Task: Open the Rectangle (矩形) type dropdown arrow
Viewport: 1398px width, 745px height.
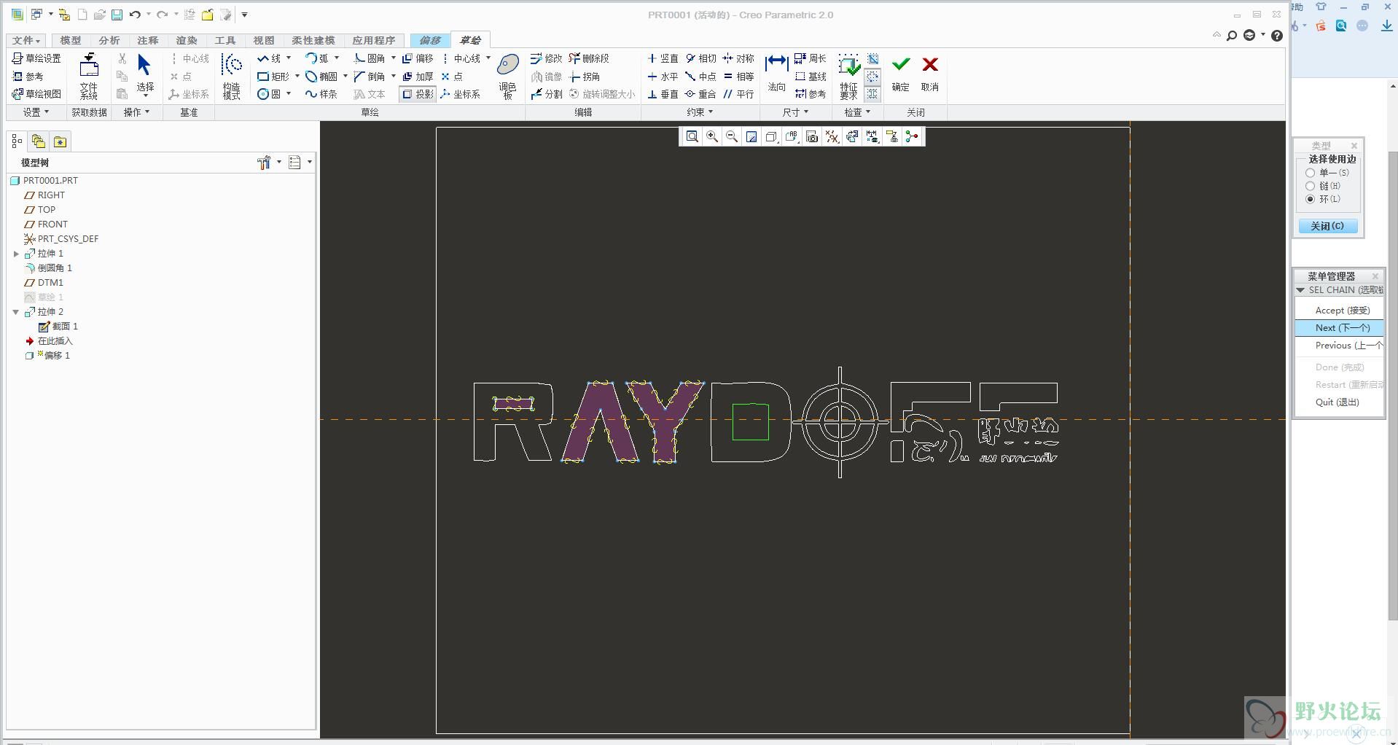Action: coord(297,77)
